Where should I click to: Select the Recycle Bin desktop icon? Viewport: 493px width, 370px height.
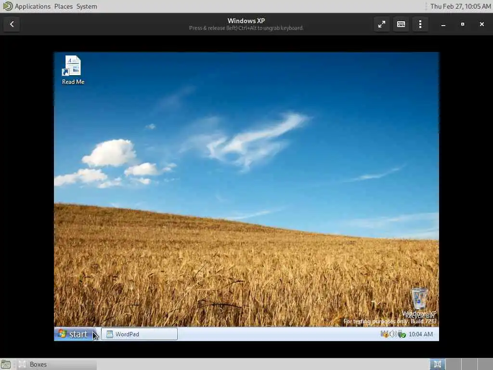tap(420, 303)
